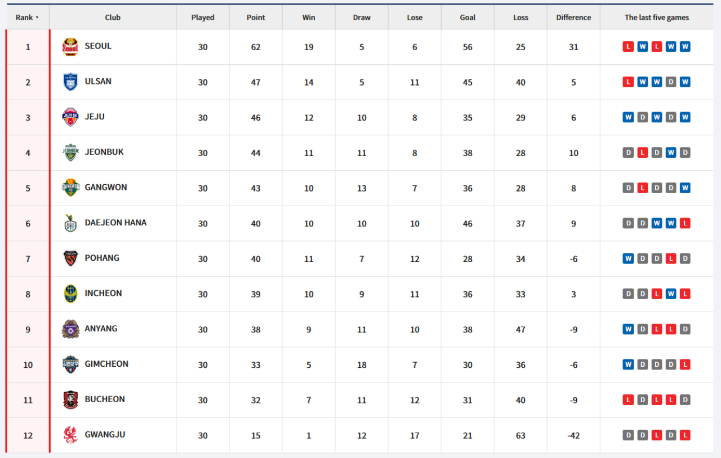Click Gimcheon's 18 draws cell

(362, 365)
